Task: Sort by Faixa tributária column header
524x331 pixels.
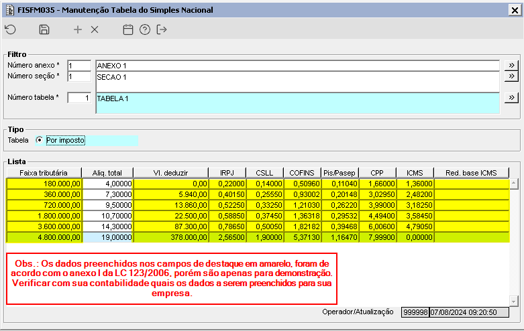Action: 44,173
